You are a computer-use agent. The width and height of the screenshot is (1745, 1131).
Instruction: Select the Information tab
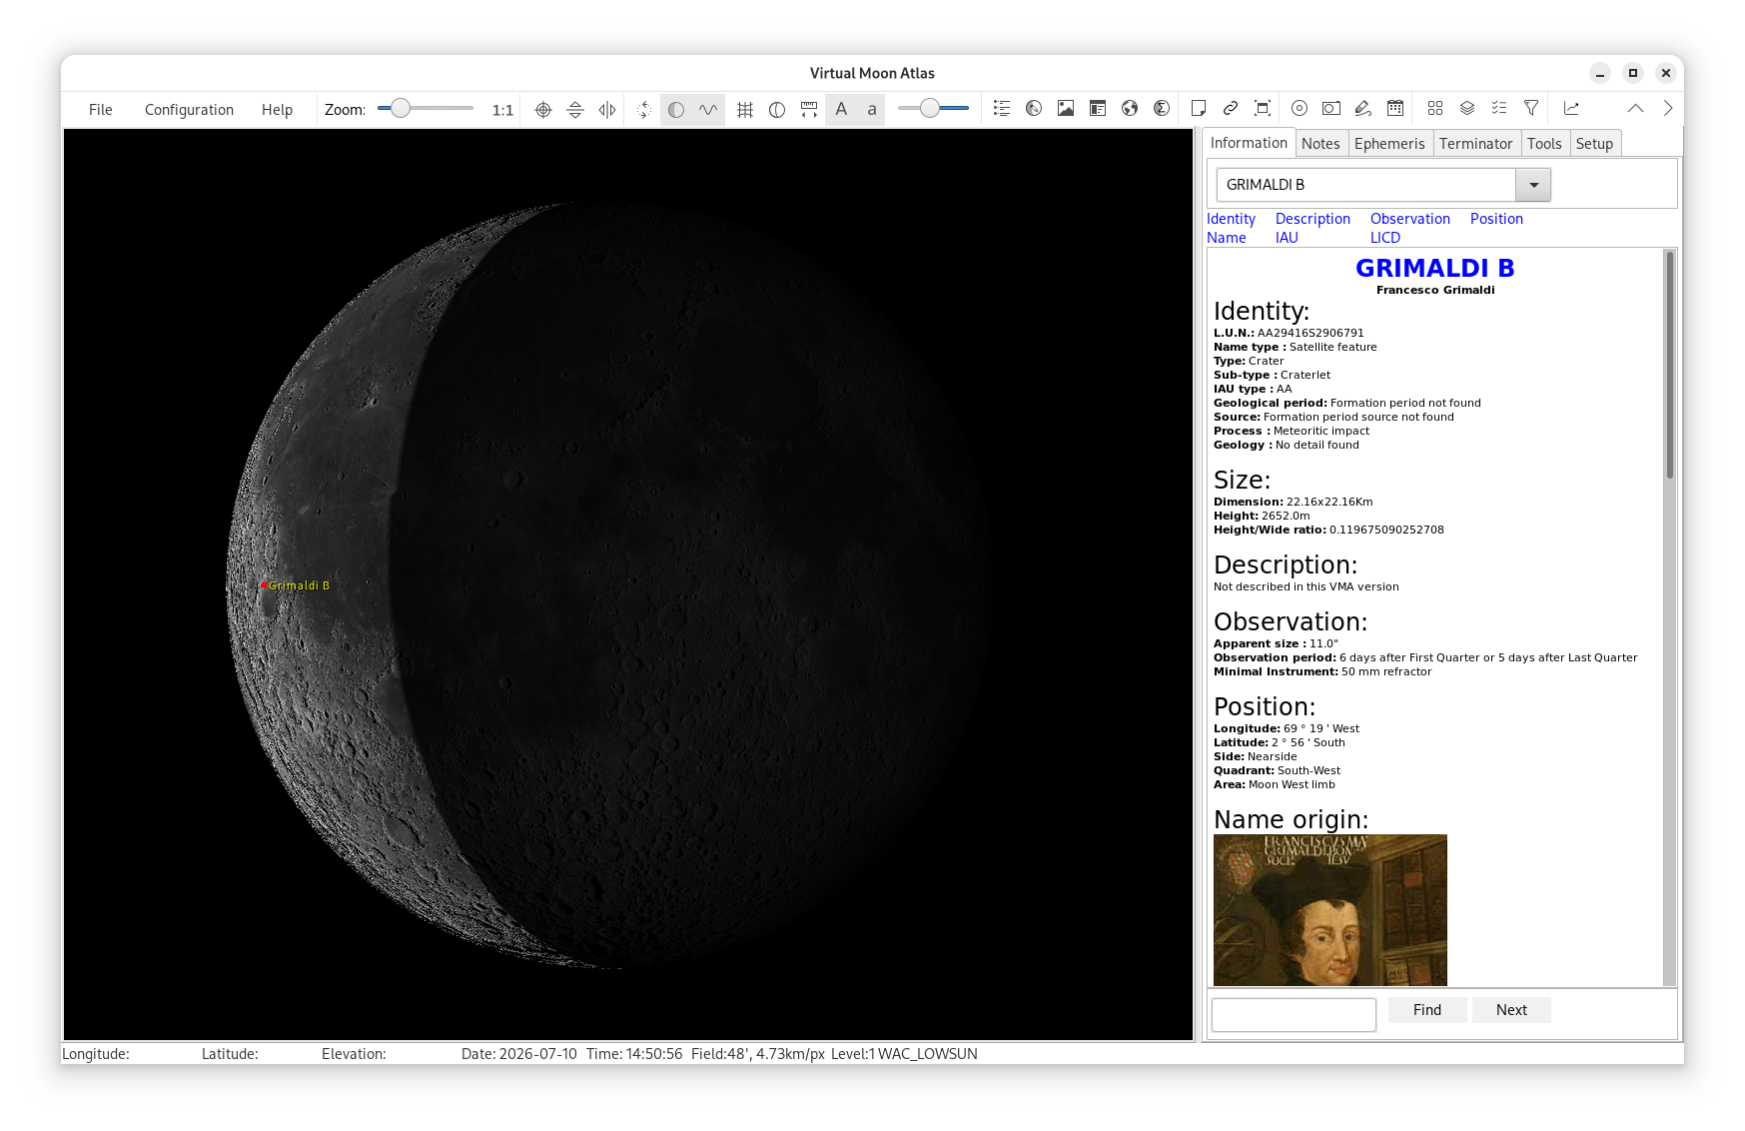1249,143
